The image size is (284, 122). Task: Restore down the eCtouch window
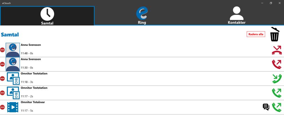(271, 3)
